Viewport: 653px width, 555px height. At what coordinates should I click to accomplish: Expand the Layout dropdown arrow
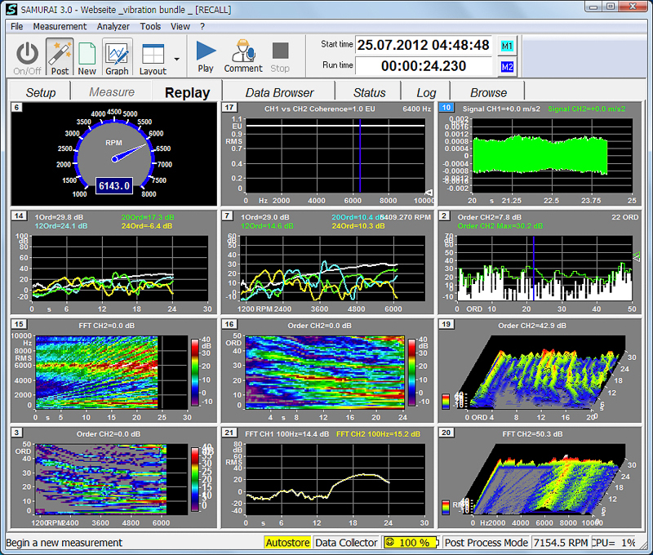pos(177,59)
